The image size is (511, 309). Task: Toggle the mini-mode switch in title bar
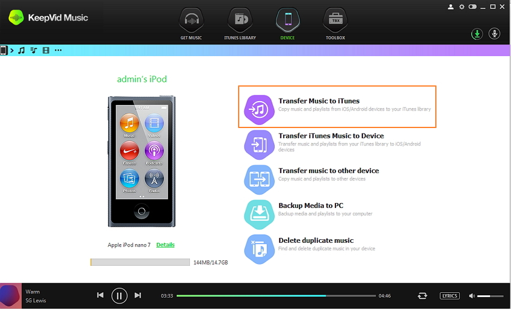click(x=473, y=7)
